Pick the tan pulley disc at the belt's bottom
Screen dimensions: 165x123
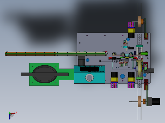140,102
